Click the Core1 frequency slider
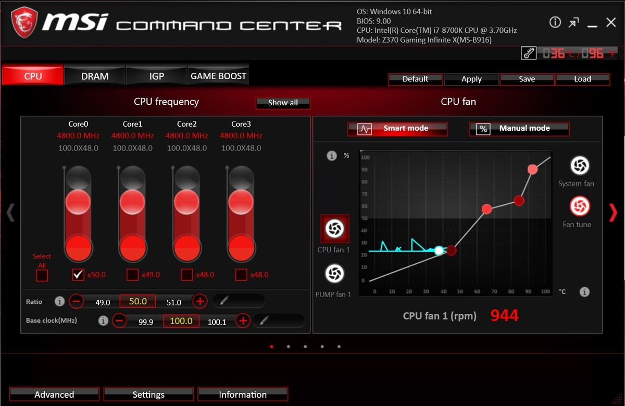Screen dimensions: 625x406 132,214
